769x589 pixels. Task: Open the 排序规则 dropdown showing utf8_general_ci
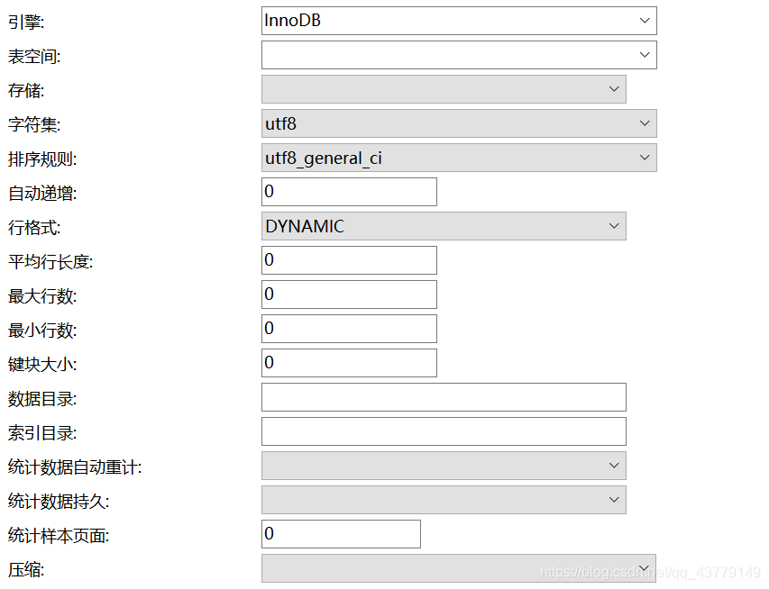(x=458, y=158)
